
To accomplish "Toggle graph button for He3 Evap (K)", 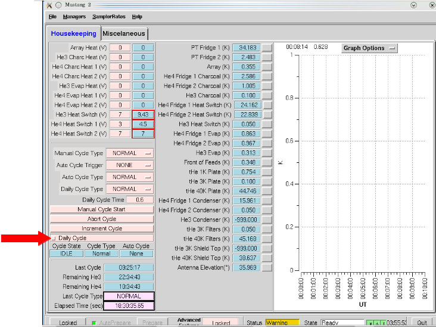I will click(x=267, y=153).
